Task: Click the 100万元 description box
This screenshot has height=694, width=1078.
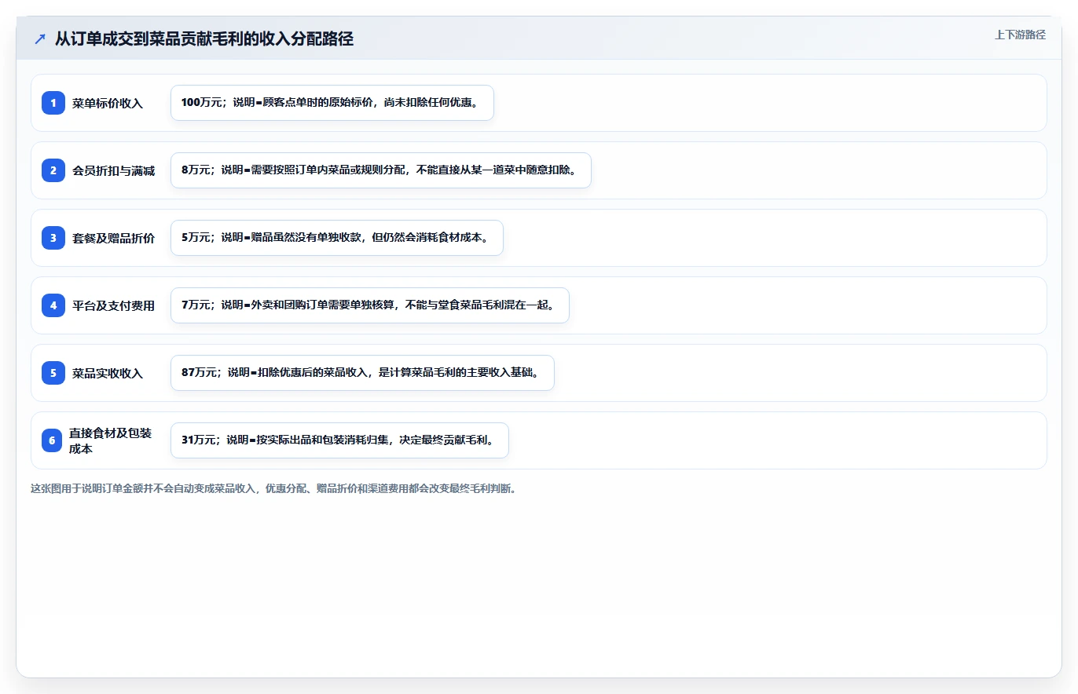Action: pyautogui.click(x=332, y=103)
